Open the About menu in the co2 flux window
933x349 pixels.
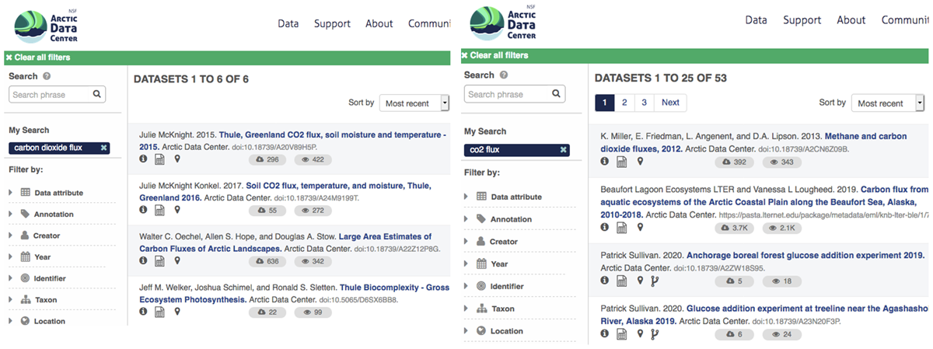(851, 20)
